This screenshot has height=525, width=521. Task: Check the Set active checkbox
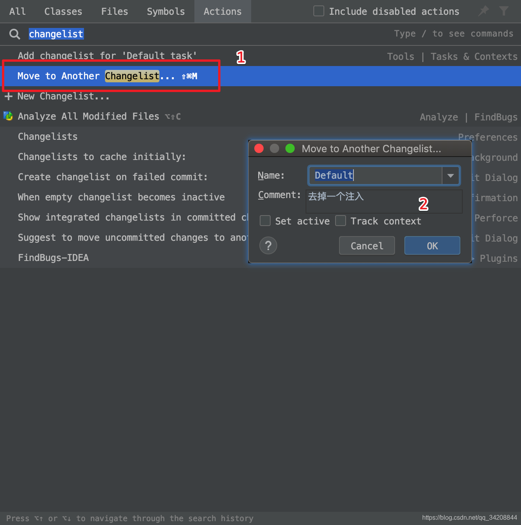pyautogui.click(x=265, y=221)
